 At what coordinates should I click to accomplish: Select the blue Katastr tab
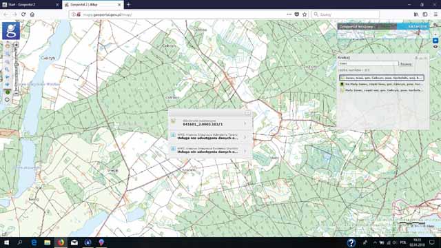413,26
